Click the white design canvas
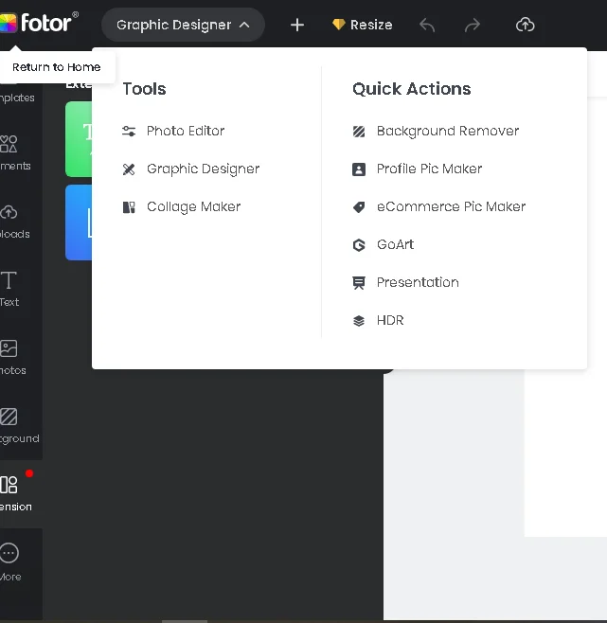607x623 pixels. [565, 453]
